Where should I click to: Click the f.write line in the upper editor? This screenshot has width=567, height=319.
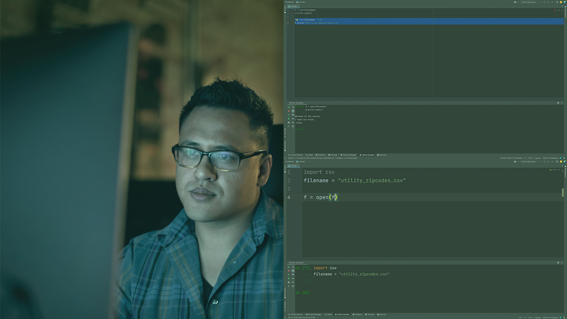pos(316,23)
